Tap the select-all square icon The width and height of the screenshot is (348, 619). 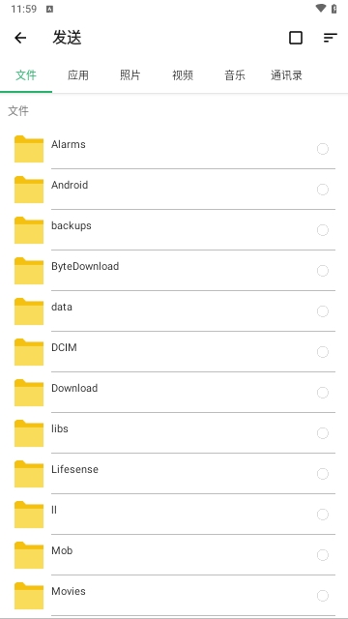296,38
